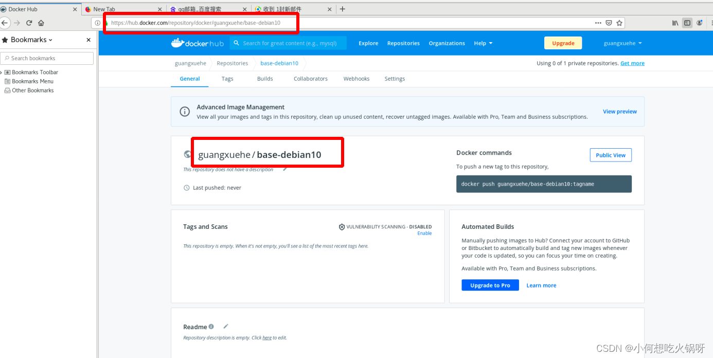713x358 pixels.
Task: Toggle the sidebar panel icon
Action: tap(687, 23)
